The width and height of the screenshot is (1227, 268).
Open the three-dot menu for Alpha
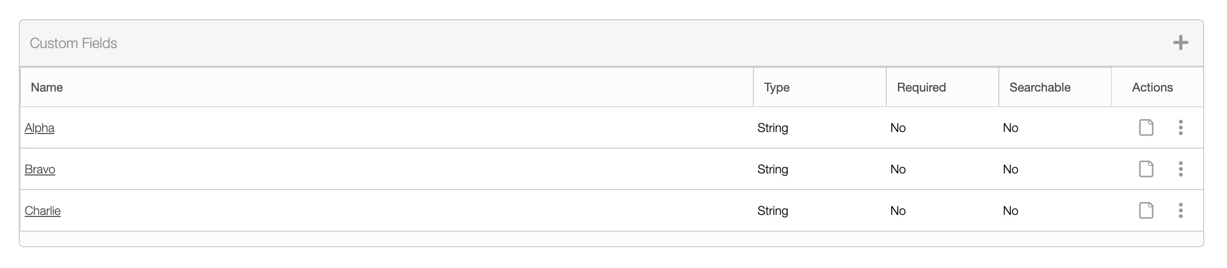coord(1180,127)
